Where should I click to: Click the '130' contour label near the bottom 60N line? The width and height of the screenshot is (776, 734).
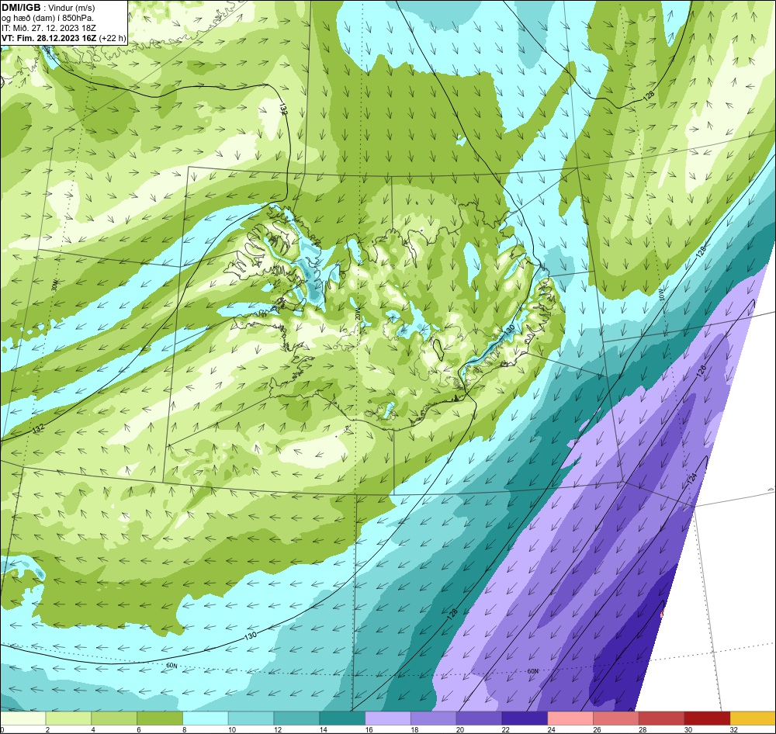[x=251, y=635]
